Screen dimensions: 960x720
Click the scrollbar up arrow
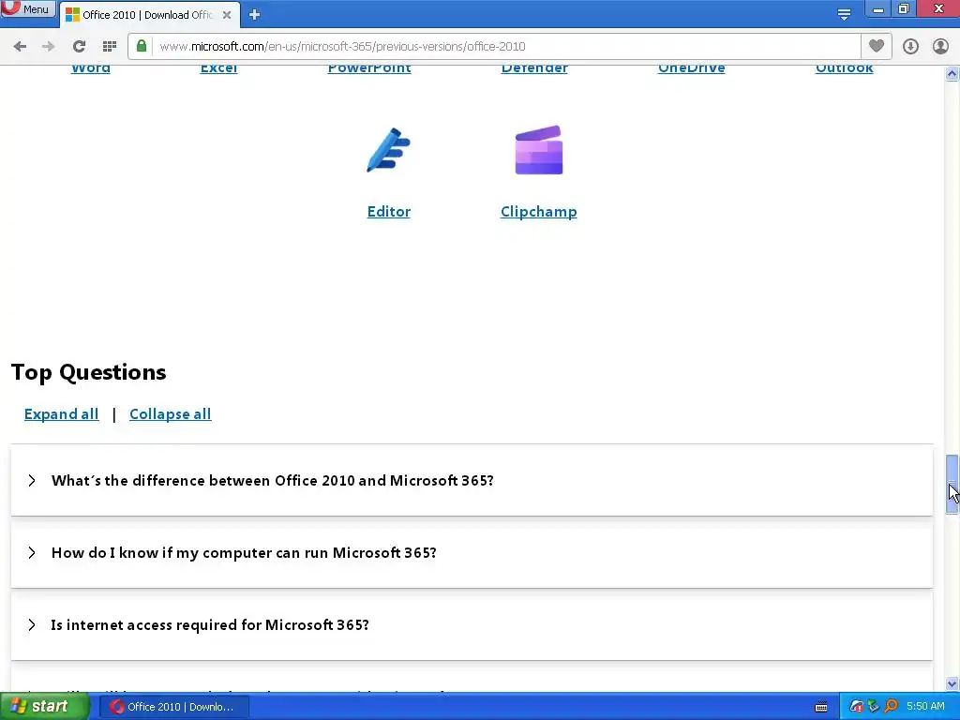coord(952,73)
